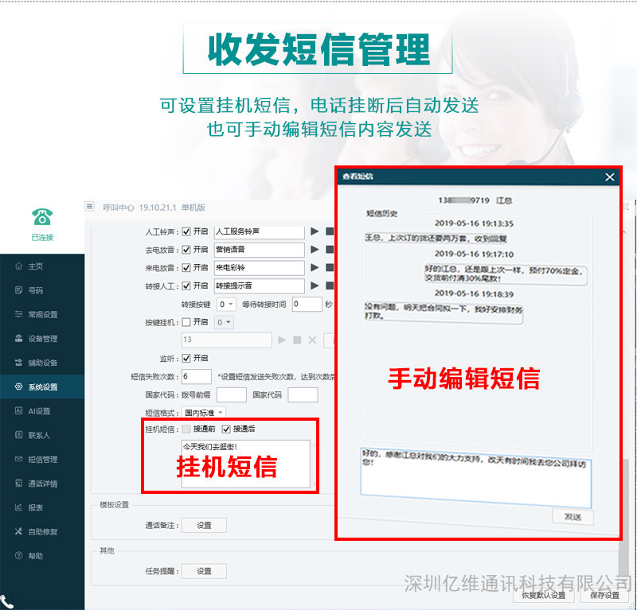Click the gear icon beside 系统设置
Viewport: 637px width, 610px height.
(x=18, y=387)
